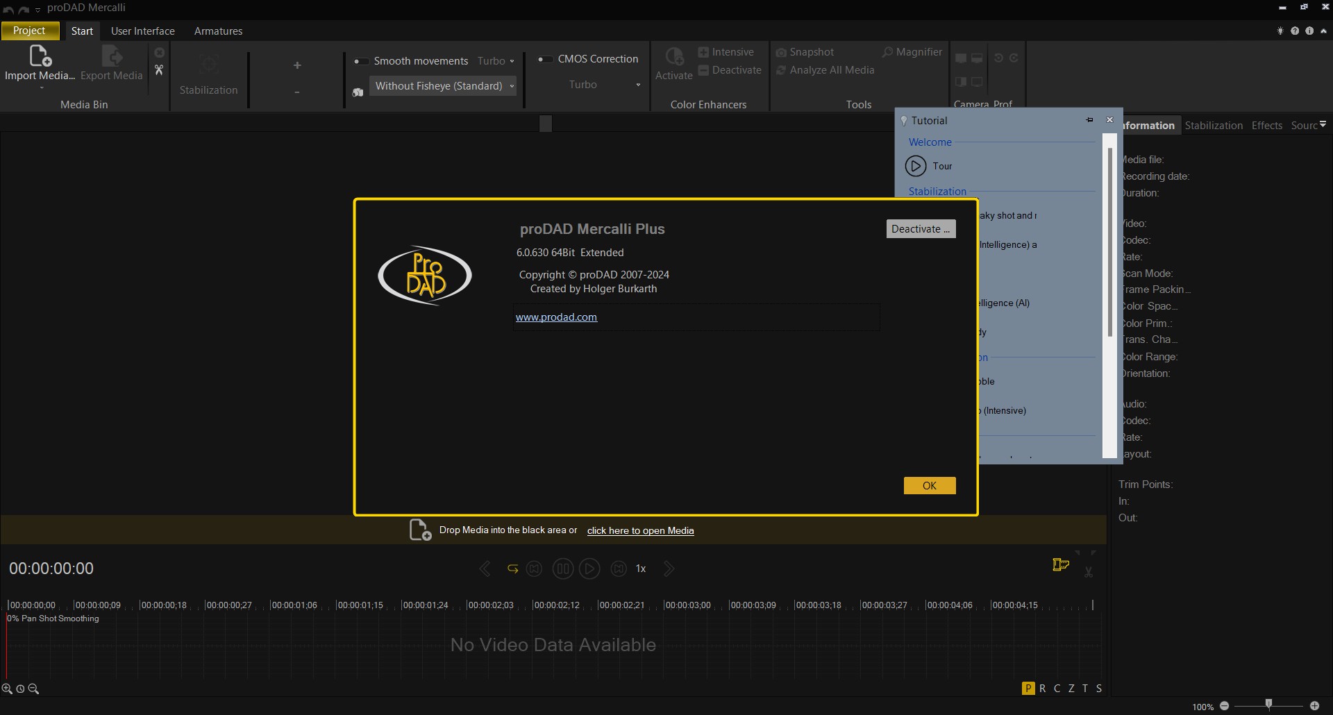Open the www.prodad.com link
This screenshot has height=715, width=1333.
(x=556, y=317)
